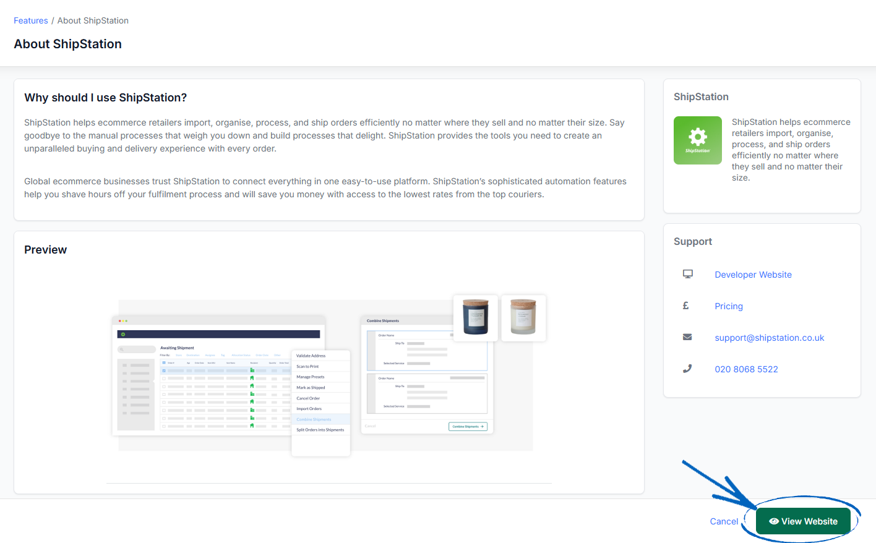876x543 pixels.
Task: Click the envelope icon beside support email
Action: click(x=687, y=337)
